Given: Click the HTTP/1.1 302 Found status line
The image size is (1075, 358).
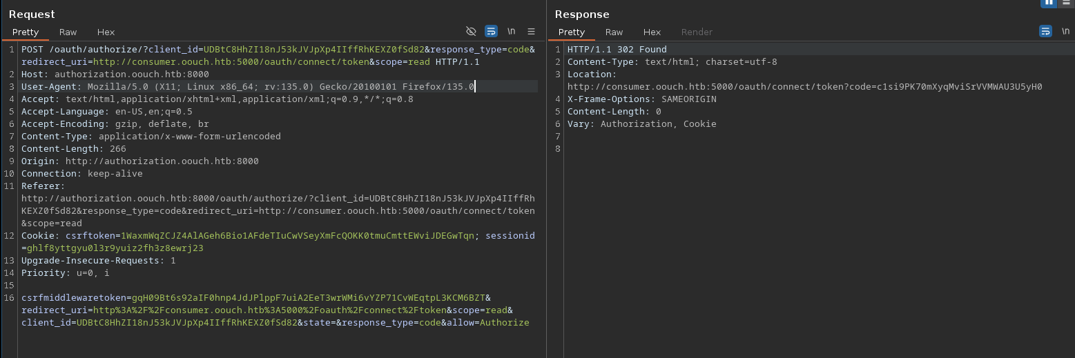Looking at the screenshot, I should click(x=617, y=50).
